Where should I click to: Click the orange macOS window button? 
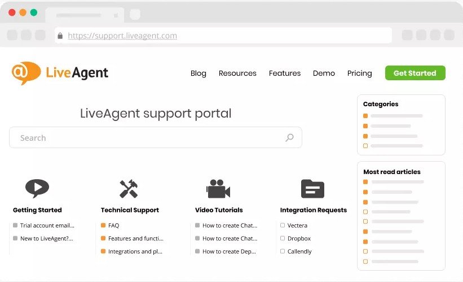[x=23, y=12]
